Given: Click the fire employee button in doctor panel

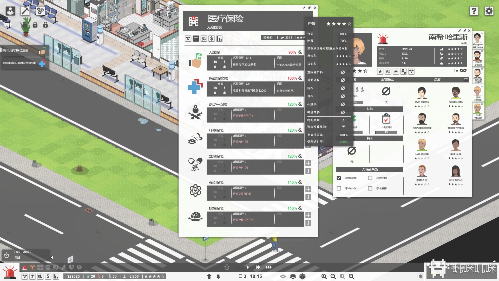Looking at the screenshot, I should [404, 71].
